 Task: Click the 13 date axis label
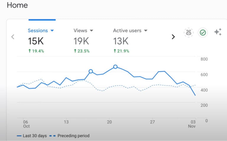click(66, 122)
